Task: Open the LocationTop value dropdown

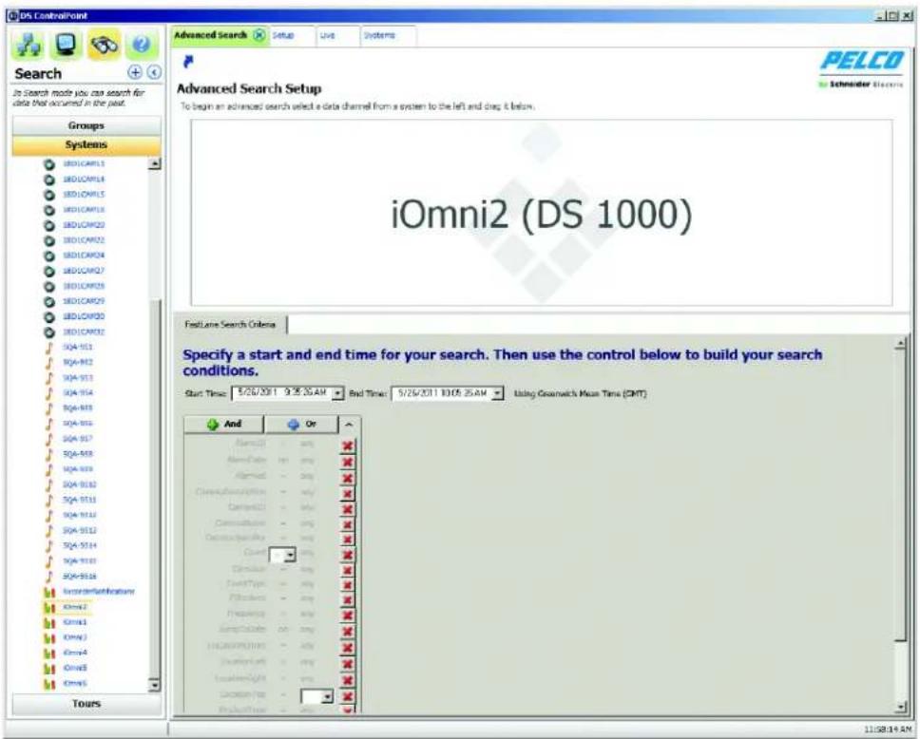Action: (327, 697)
